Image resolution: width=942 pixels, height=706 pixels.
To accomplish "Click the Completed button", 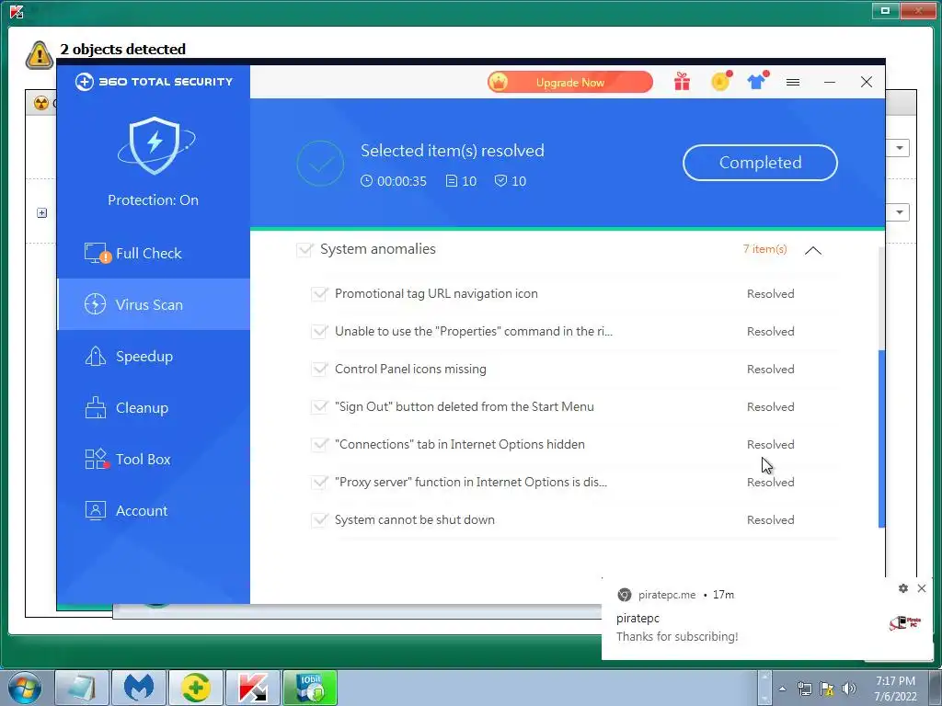I will (x=760, y=163).
